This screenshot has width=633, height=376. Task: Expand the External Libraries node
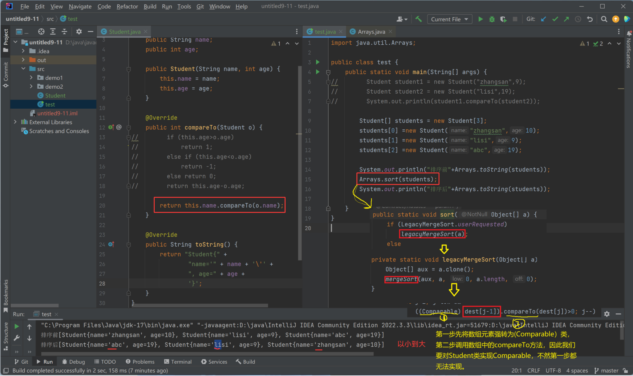tap(15, 122)
